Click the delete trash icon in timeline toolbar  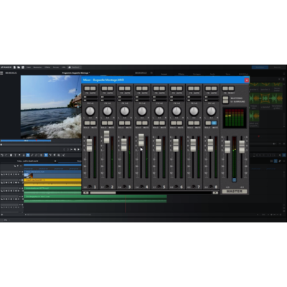pyautogui.click(x=11, y=155)
